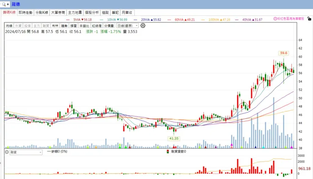313x179 pixels.
Task: Toggle the 撐壓 support-resistance overlay
Action: (x=74, y=26)
